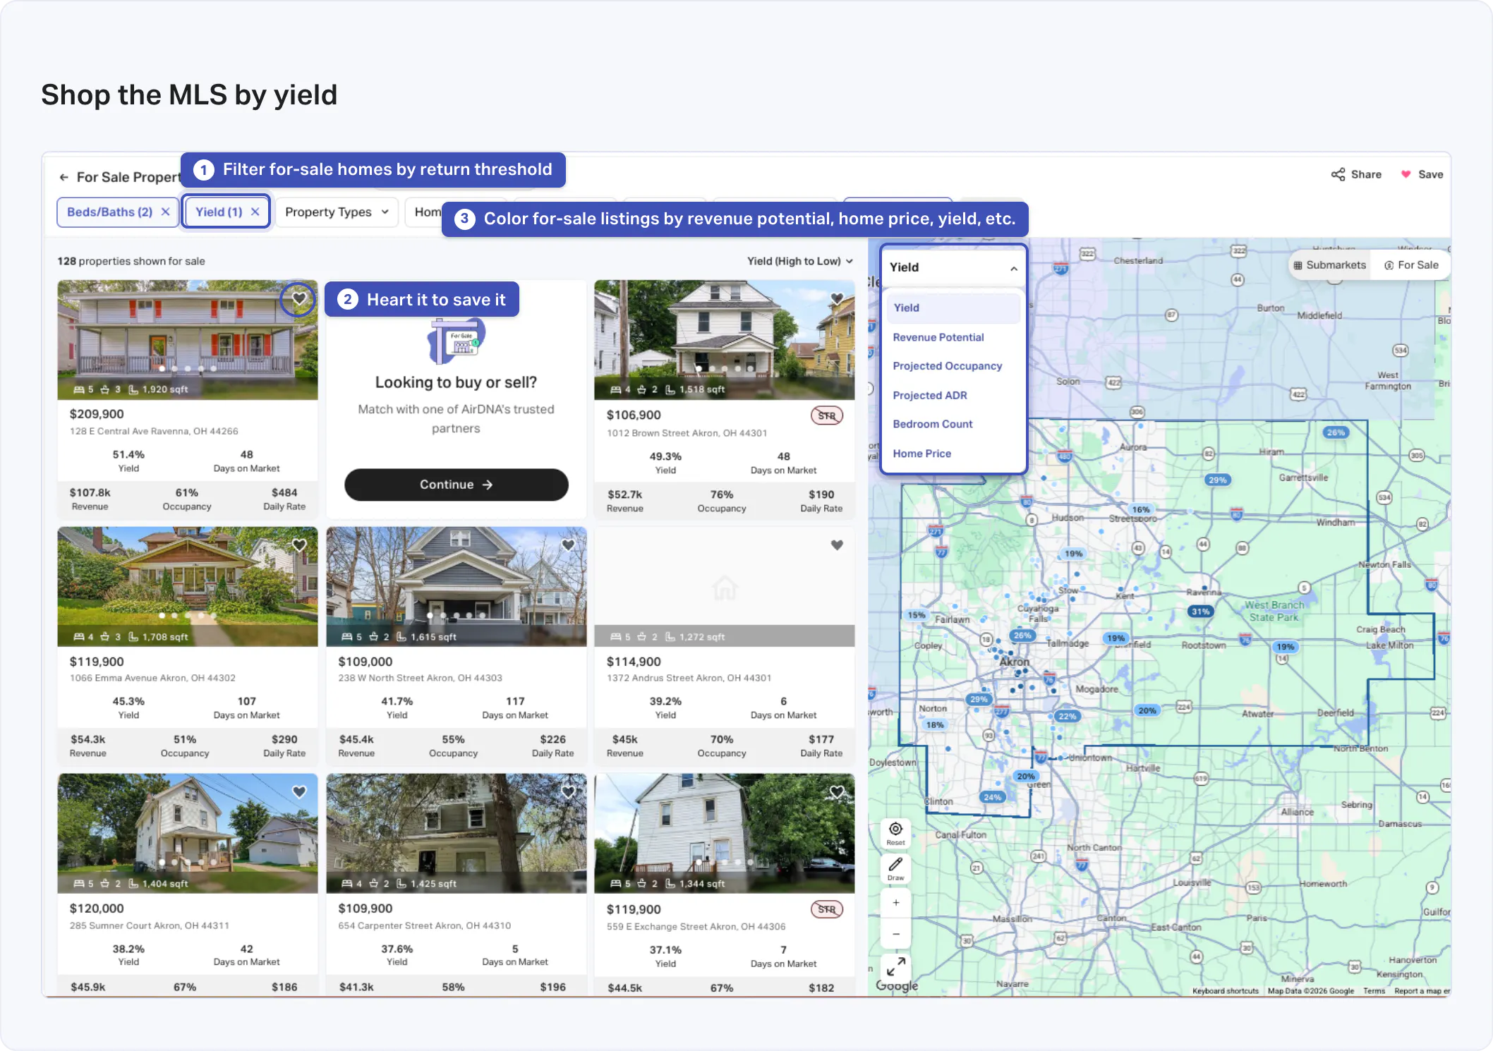Switch map to Submarkets view

(x=1329, y=265)
